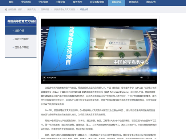Click the video time display 0:01 / 6:09
This screenshot has height=139, width=186.
[x=52, y=77]
